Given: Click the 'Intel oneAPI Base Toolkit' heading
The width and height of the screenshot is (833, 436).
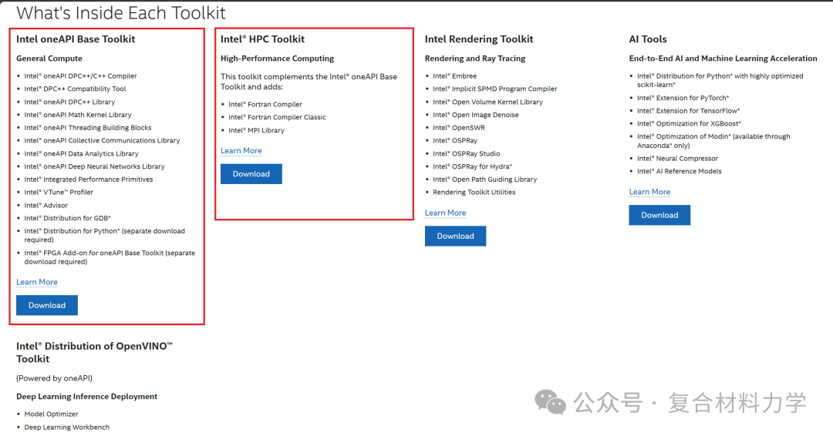Looking at the screenshot, I should [x=76, y=39].
